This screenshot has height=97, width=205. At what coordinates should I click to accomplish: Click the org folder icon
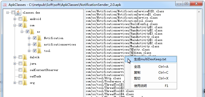click(x=25, y=83)
